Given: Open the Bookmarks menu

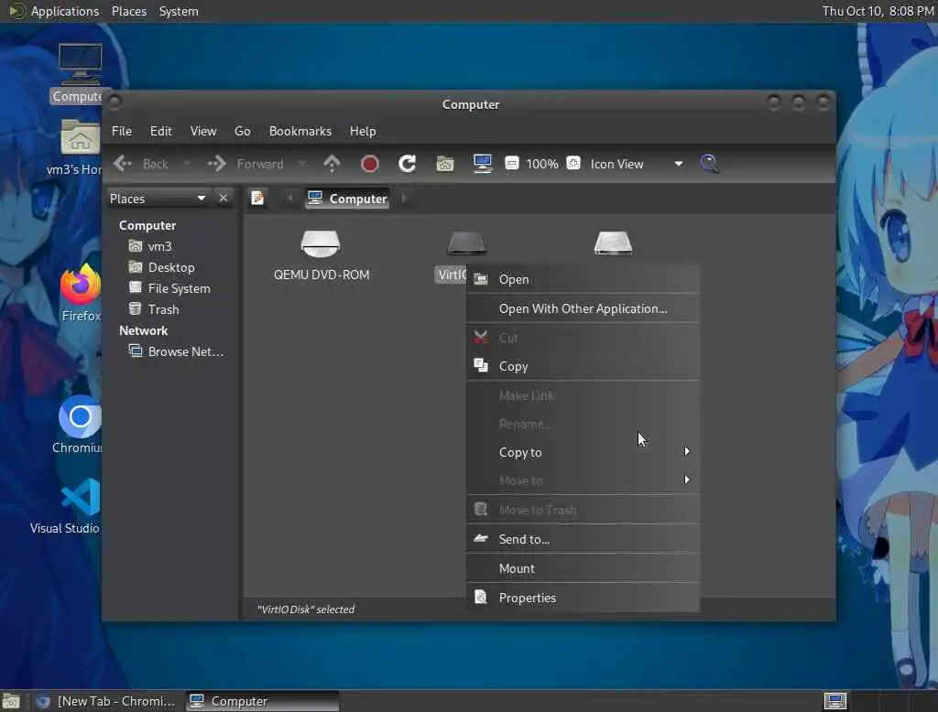Looking at the screenshot, I should click(x=300, y=131).
